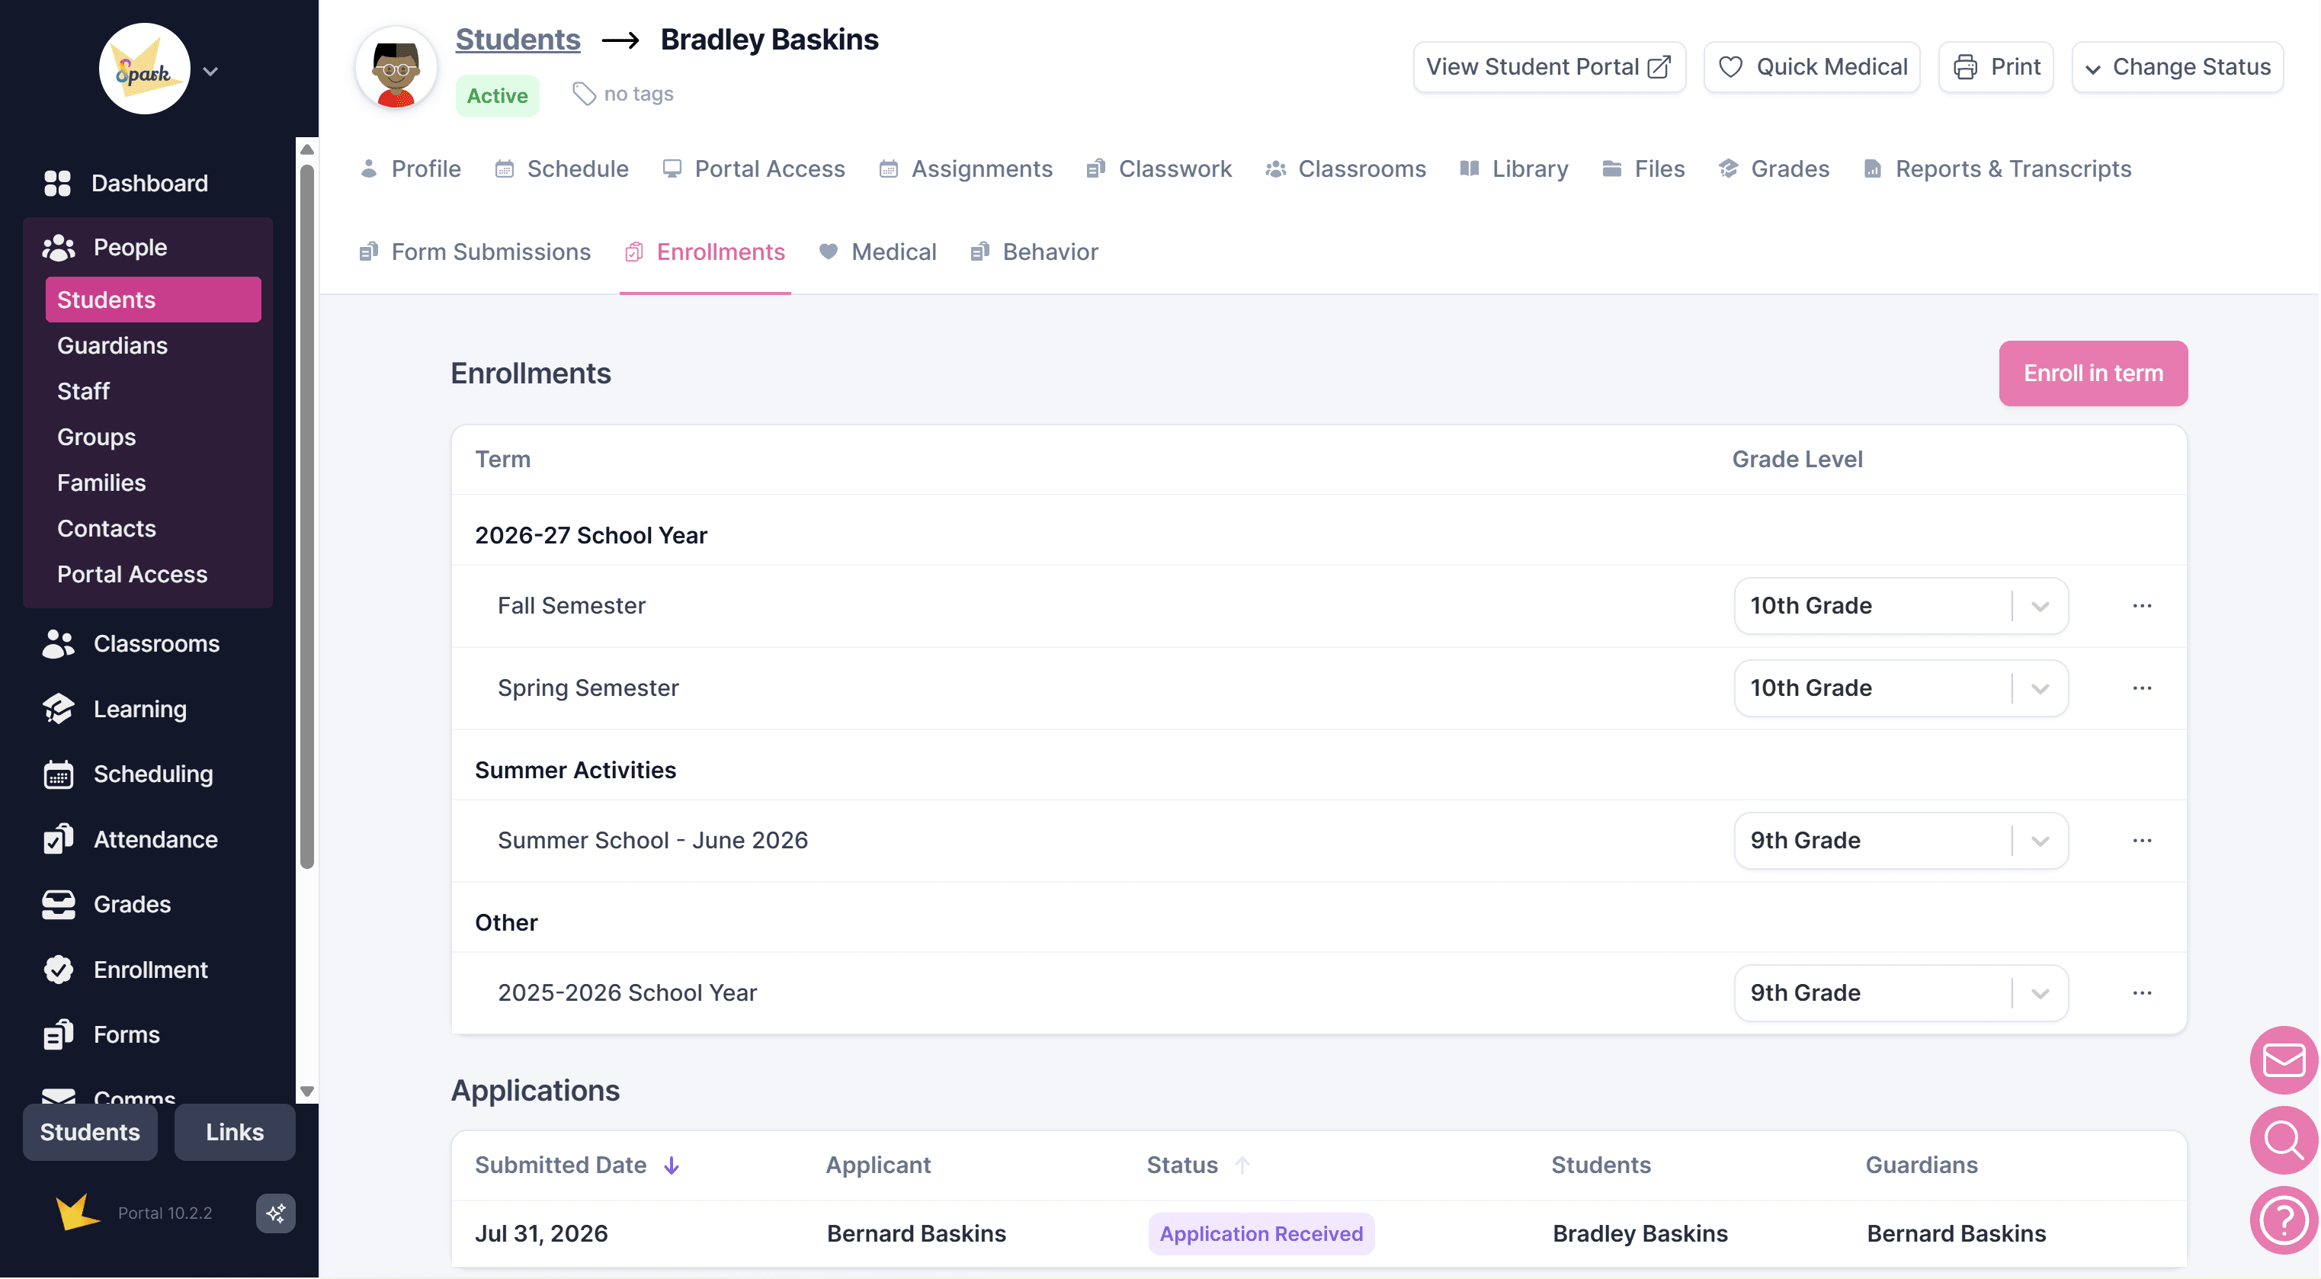Screen dimensions: 2321x1279
Task: Sort applications by Status arrow
Action: click(1242, 1165)
